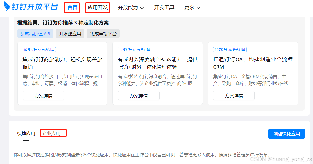The height and width of the screenshot is (164, 313).
Task: Click the 最多提升 36 分含钉量 tag
Action: click(x=230, y=50)
